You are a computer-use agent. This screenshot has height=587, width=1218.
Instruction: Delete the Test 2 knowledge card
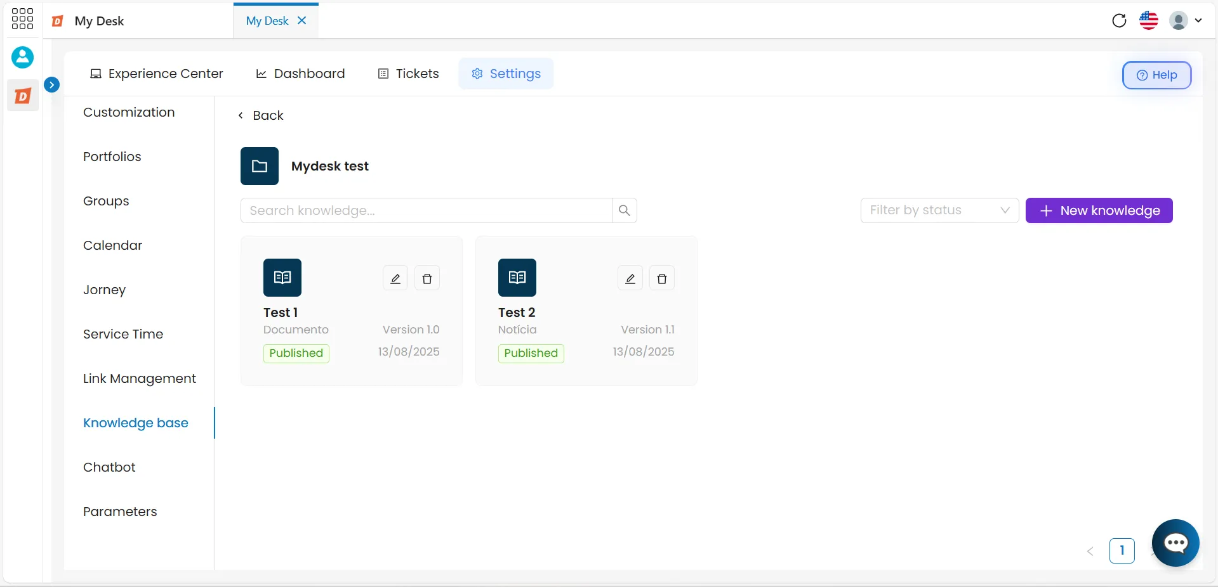(x=662, y=278)
